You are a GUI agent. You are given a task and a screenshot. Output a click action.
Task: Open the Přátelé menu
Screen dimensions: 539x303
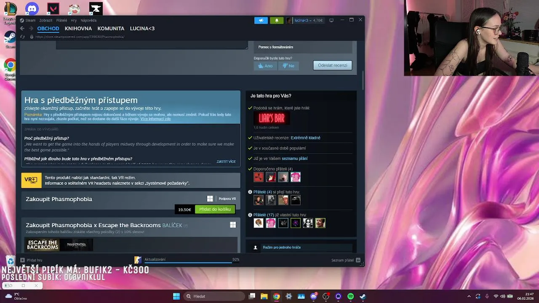click(x=61, y=20)
